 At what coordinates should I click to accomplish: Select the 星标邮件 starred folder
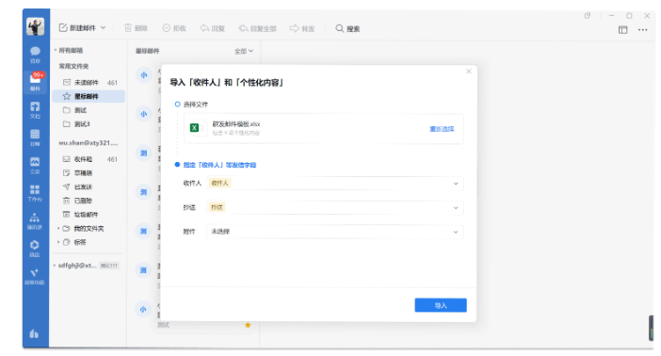[89, 96]
